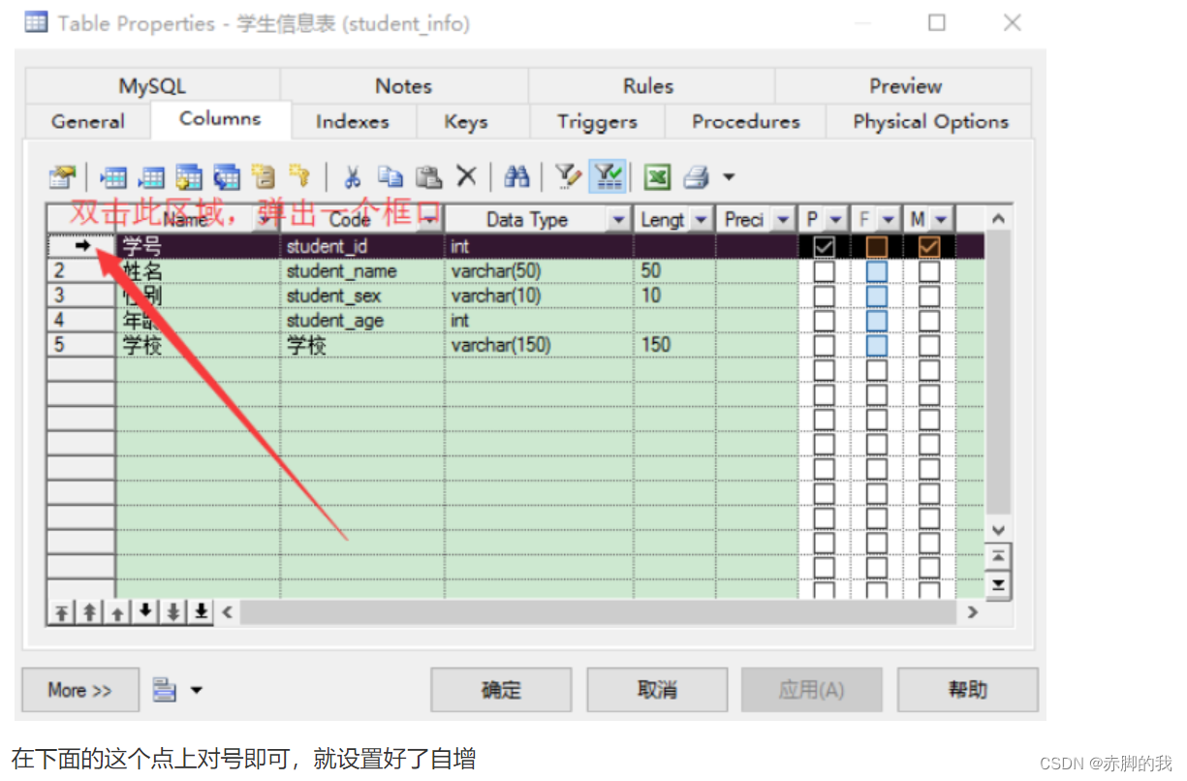Enable the P checkbox on student_sex row
This screenshot has width=1187, height=781.
click(x=824, y=295)
